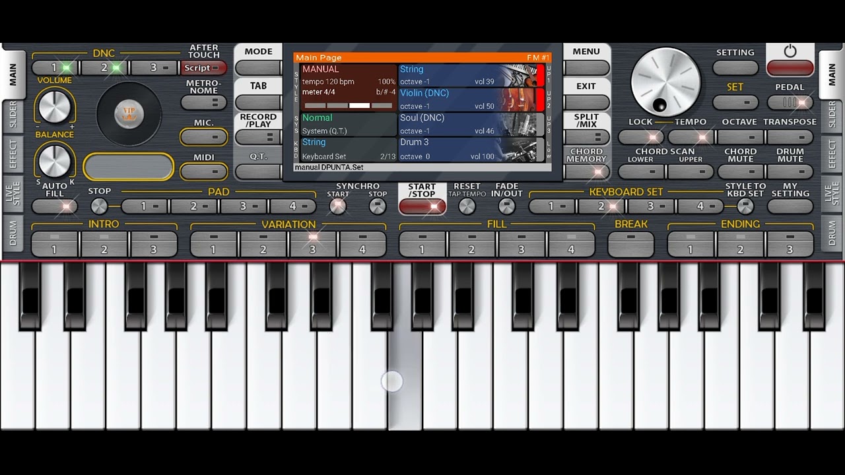Toggle DNC button 1
This screenshot has height=475, width=845.
55,68
